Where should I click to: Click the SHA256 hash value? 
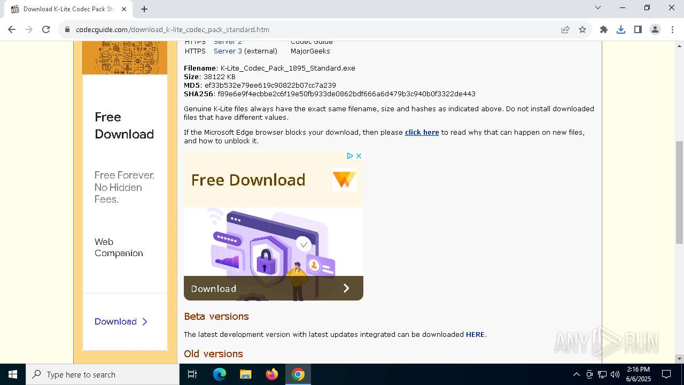click(346, 94)
